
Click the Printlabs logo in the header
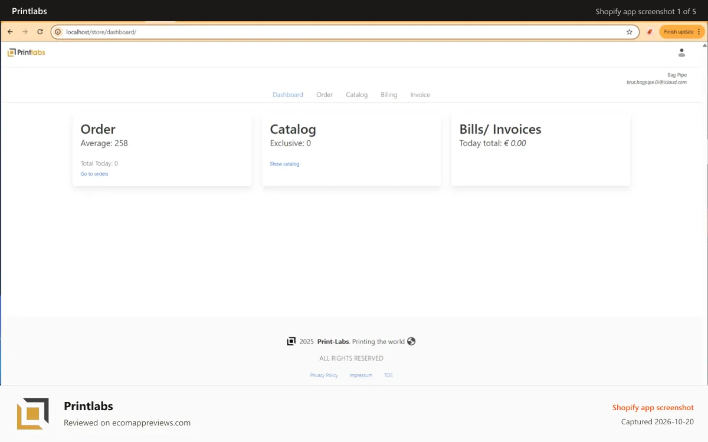click(27, 52)
